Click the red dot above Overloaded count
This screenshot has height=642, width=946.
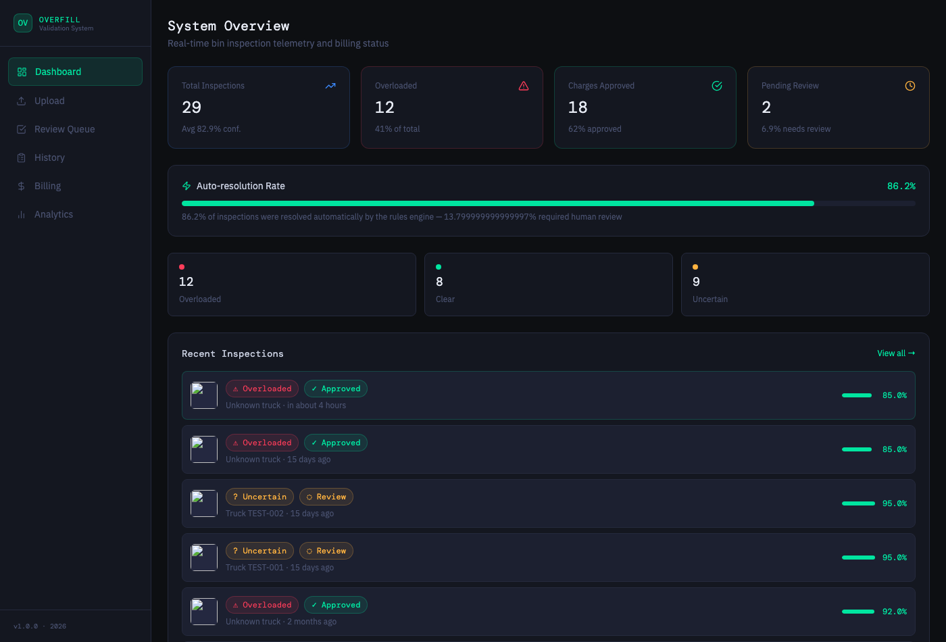(x=182, y=267)
